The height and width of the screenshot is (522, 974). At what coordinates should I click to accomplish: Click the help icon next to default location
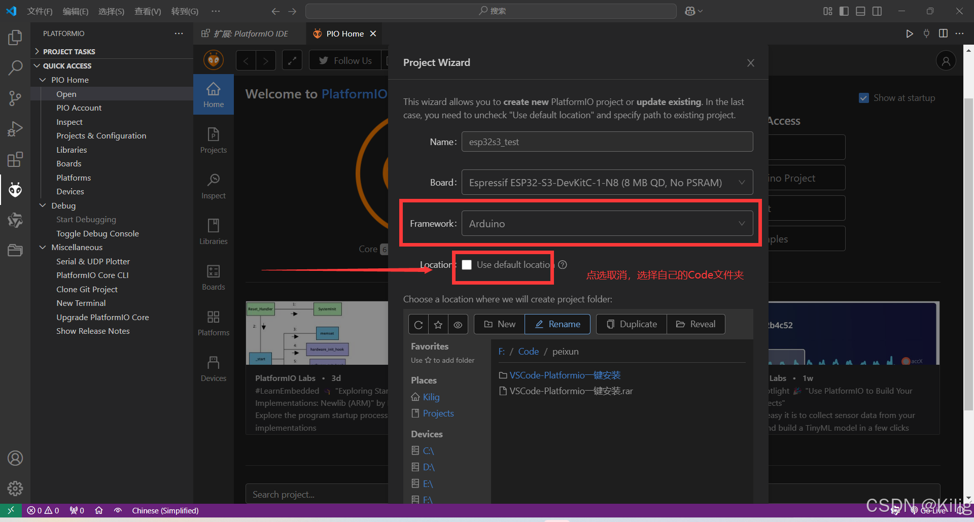point(563,265)
